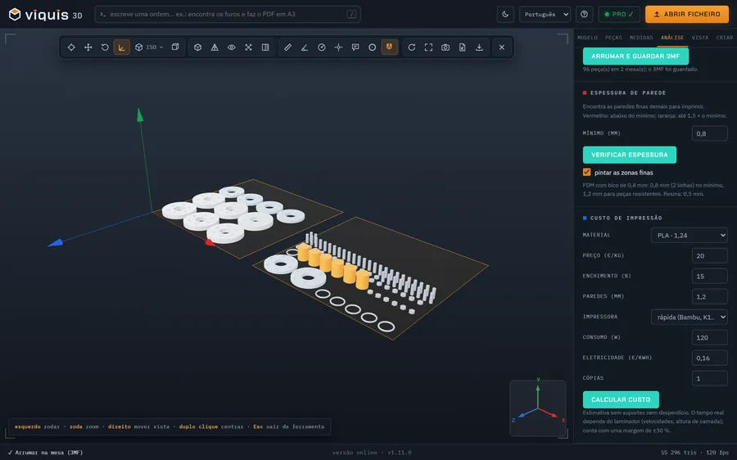Toggle the axes display icon
Screen dimensions: 737x460
[122, 47]
